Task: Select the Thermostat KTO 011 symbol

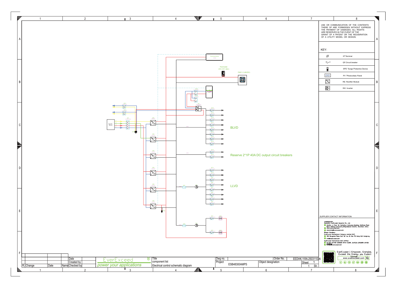Action: (223, 74)
